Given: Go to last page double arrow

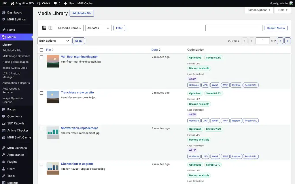Looking at the screenshot, I should click(288, 41).
